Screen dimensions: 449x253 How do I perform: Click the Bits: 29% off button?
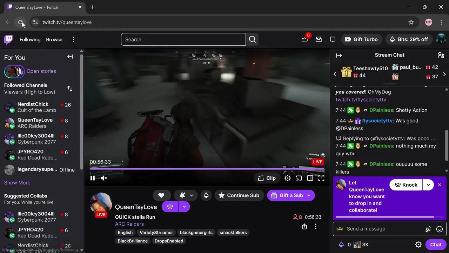click(x=409, y=39)
